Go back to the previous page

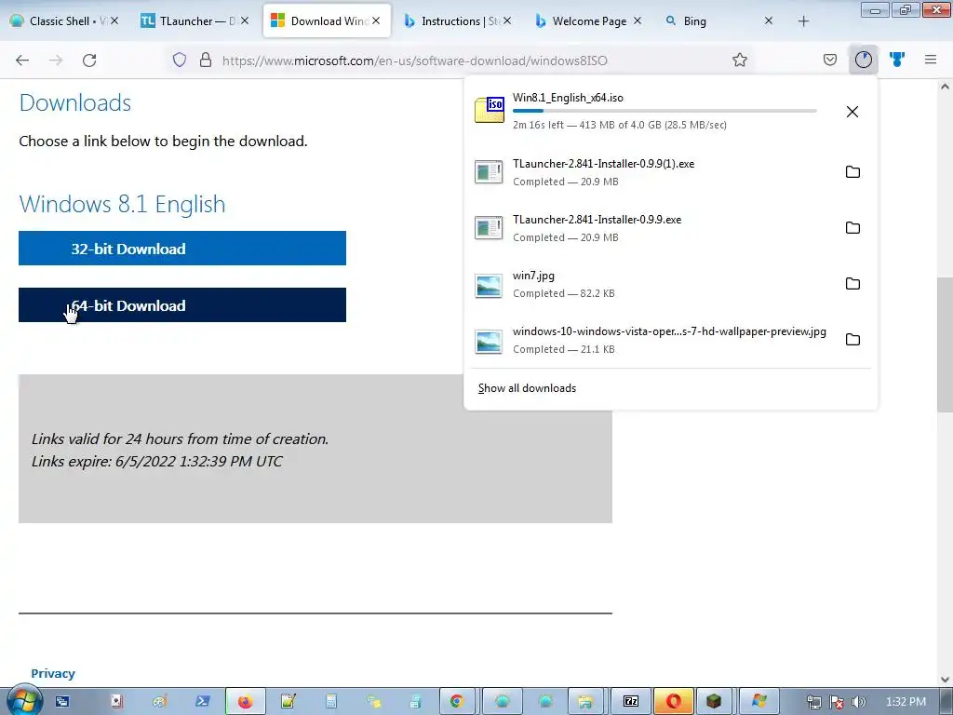22,60
